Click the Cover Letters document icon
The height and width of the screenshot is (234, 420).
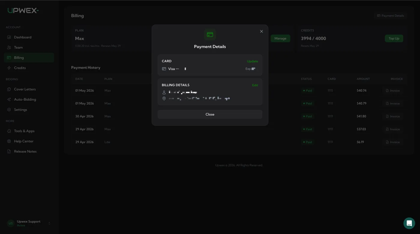pos(9,89)
